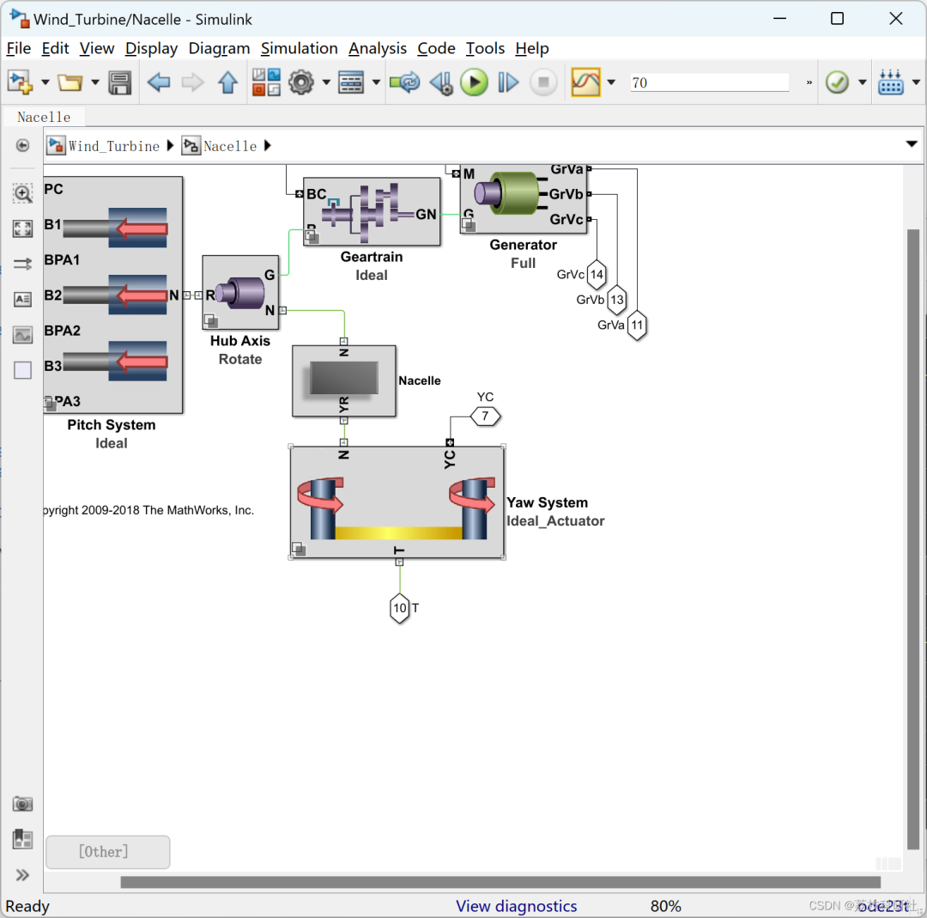The width and height of the screenshot is (927, 918).
Task: Click the Stop simulation button
Action: coord(543,82)
